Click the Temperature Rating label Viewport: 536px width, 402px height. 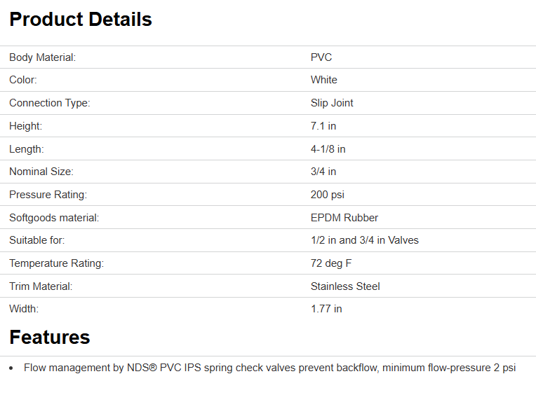click(56, 263)
